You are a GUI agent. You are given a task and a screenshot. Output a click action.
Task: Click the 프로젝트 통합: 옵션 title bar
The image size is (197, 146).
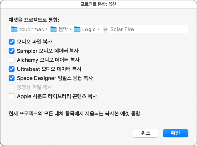(x=98, y=4)
